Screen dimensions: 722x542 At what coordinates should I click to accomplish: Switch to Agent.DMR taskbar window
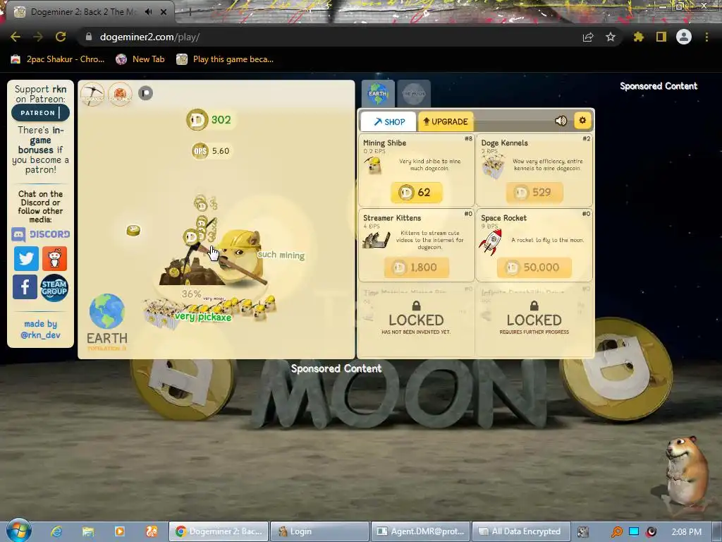420,531
